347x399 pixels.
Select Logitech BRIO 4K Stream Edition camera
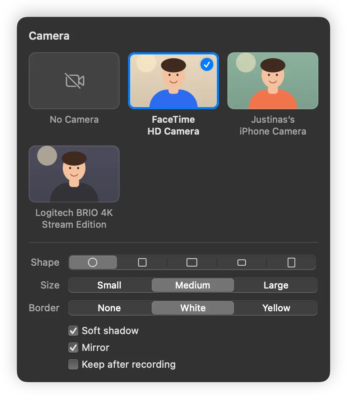tap(74, 174)
